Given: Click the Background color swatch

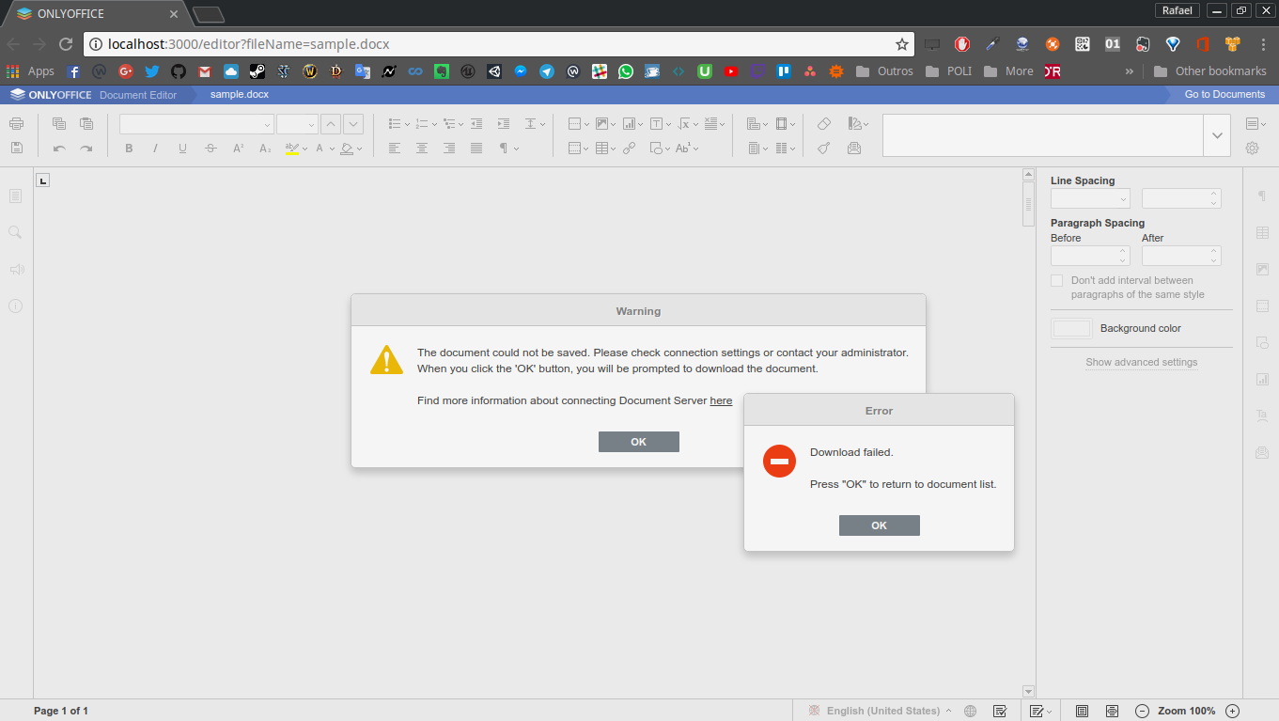Looking at the screenshot, I should click(x=1071, y=328).
